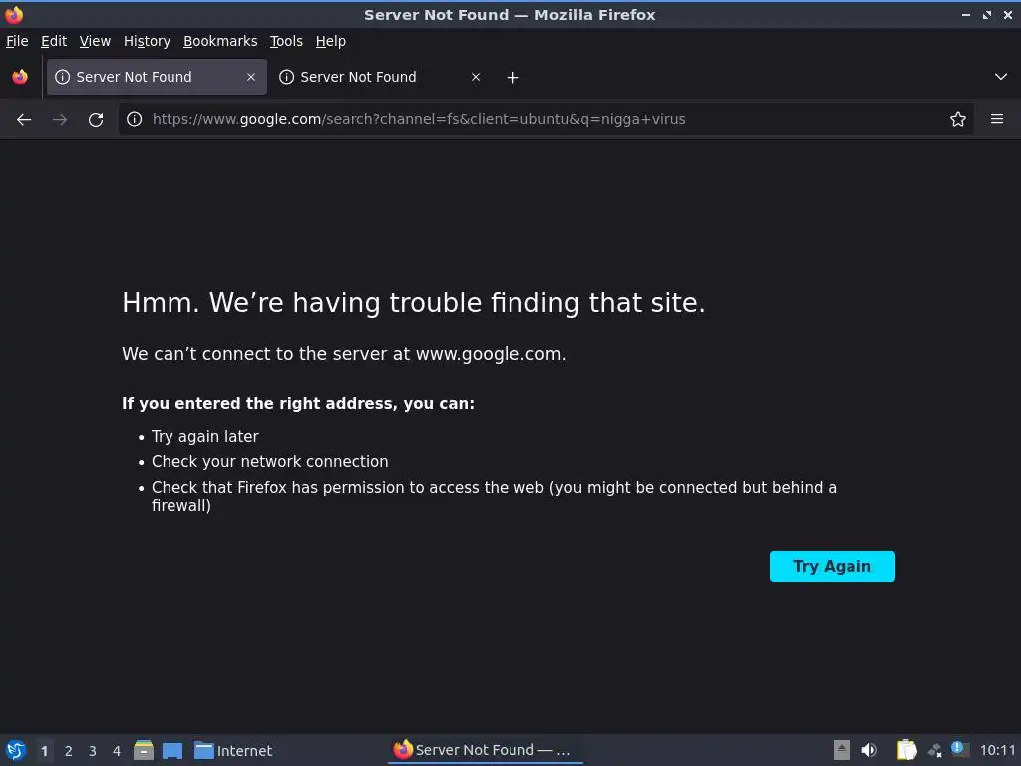Minimize the Firefox window
This screenshot has width=1021, height=766.
pyautogui.click(x=965, y=14)
